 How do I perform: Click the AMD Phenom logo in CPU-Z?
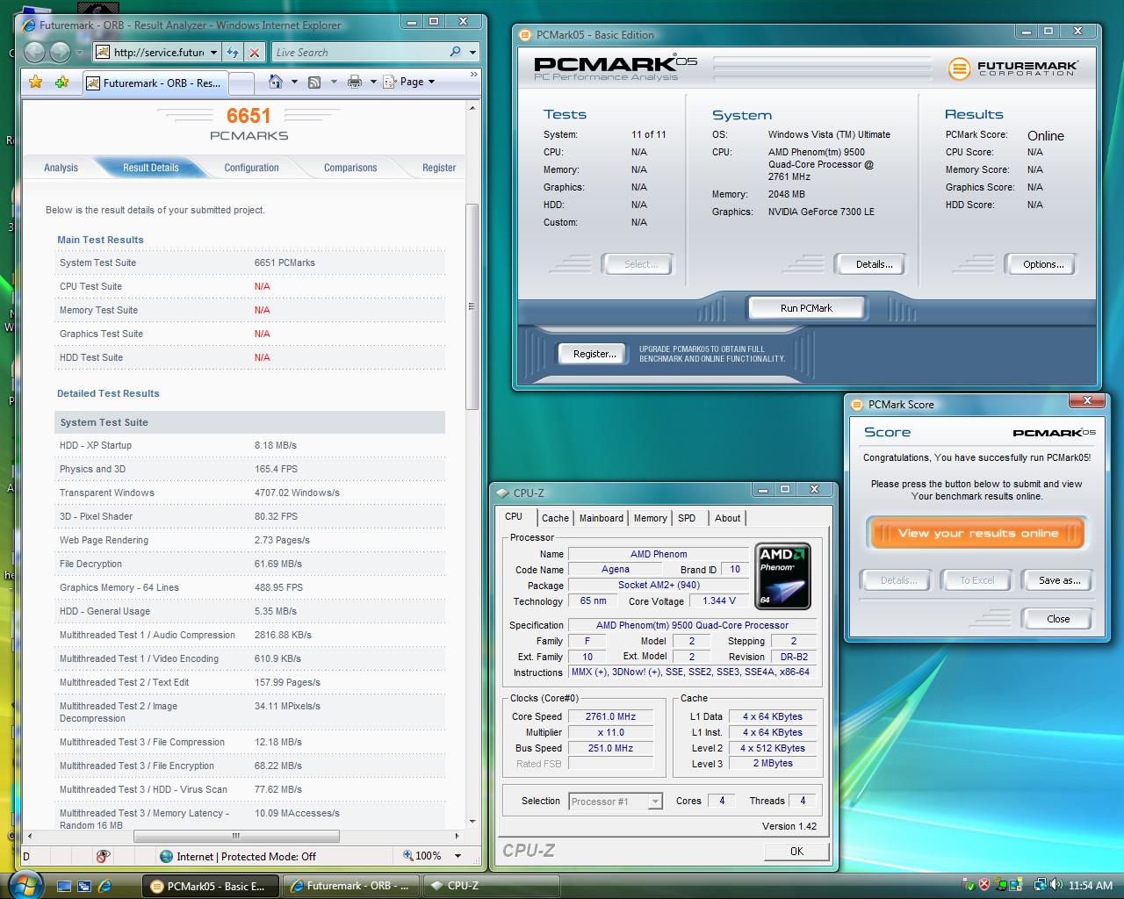(x=782, y=576)
